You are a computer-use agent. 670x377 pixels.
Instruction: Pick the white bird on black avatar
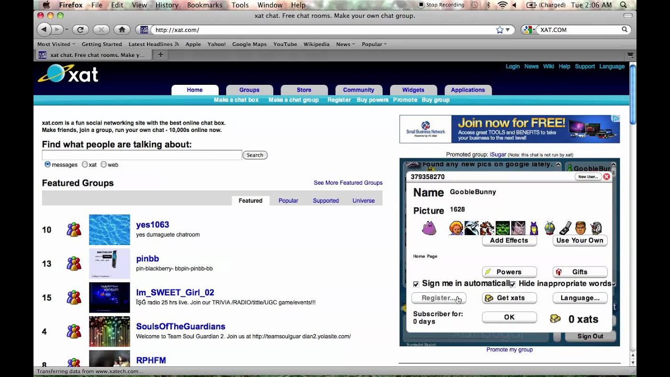471,228
